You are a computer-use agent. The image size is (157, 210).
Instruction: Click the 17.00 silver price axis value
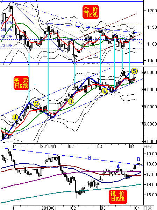coord(151,174)
